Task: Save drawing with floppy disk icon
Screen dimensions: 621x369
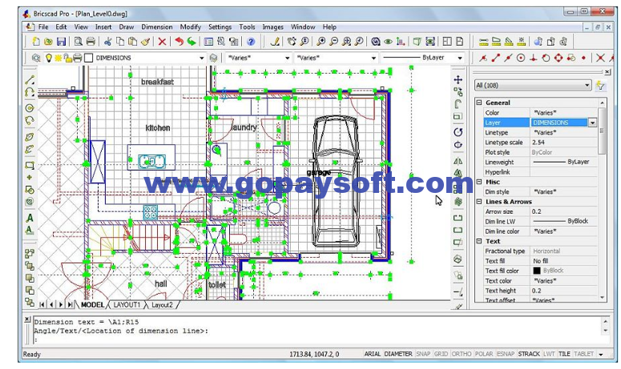Action: click(x=61, y=42)
